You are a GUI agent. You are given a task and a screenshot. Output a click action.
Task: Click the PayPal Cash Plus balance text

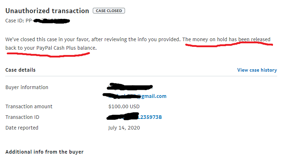[x=66, y=48]
